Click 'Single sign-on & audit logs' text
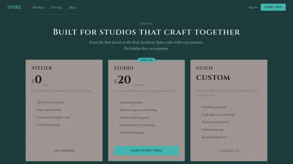Screen dimensions: 293x164 (218, 114)
